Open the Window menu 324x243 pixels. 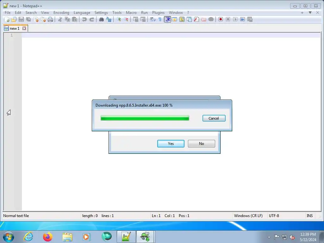pyautogui.click(x=176, y=13)
